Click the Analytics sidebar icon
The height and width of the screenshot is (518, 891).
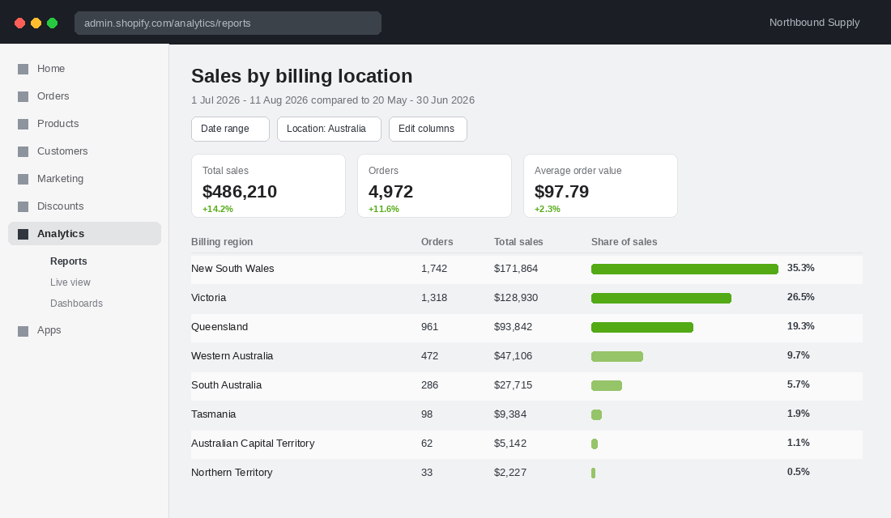tap(23, 234)
